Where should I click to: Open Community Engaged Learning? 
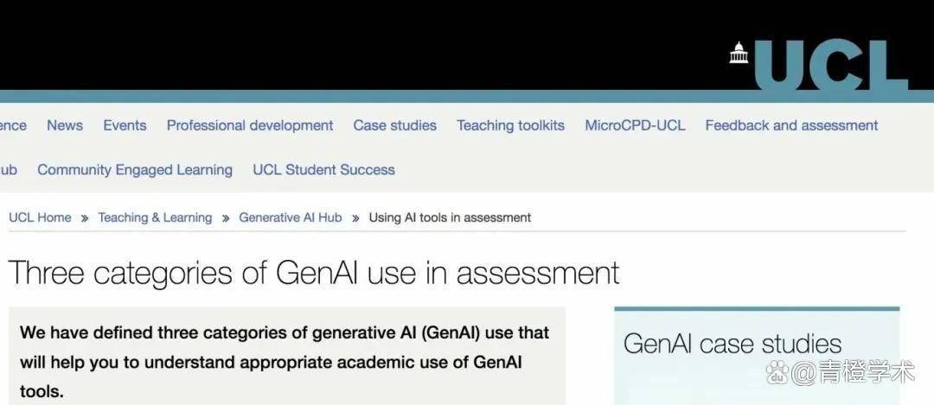[135, 169]
